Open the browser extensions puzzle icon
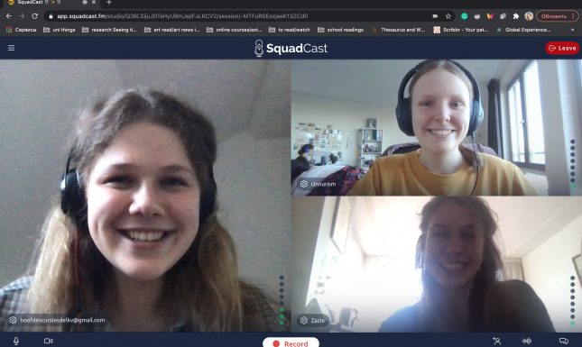 click(x=515, y=16)
